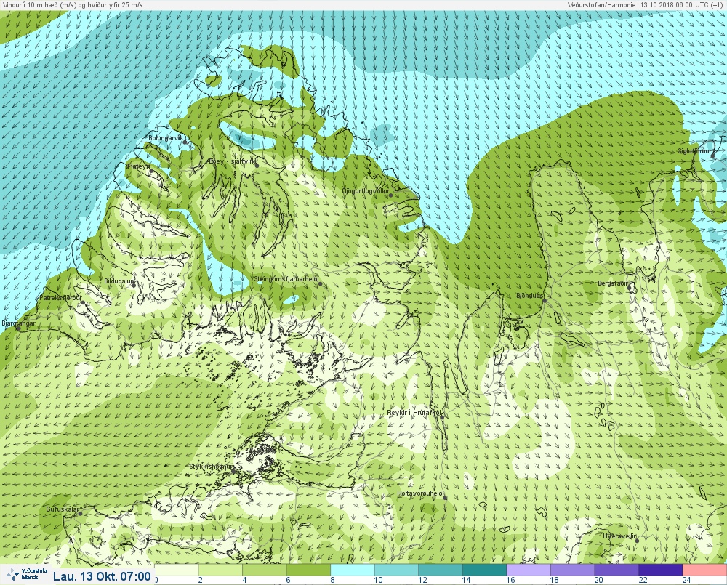Select the Stykkishólmur station label
Image resolution: width=727 pixels, height=585 pixels.
pyautogui.click(x=212, y=467)
